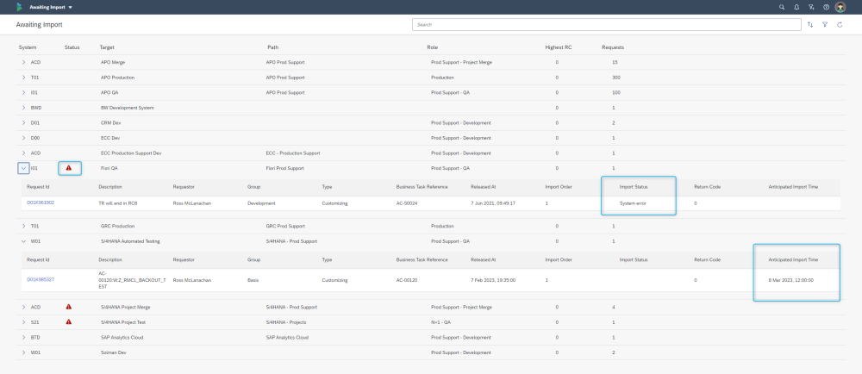862x374 pixels.
Task: Expand the CRM Dev row
Action: click(x=23, y=122)
